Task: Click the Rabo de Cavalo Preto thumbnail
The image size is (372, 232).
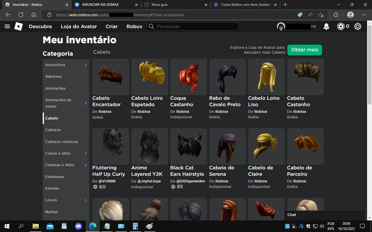Action: [x=228, y=77]
